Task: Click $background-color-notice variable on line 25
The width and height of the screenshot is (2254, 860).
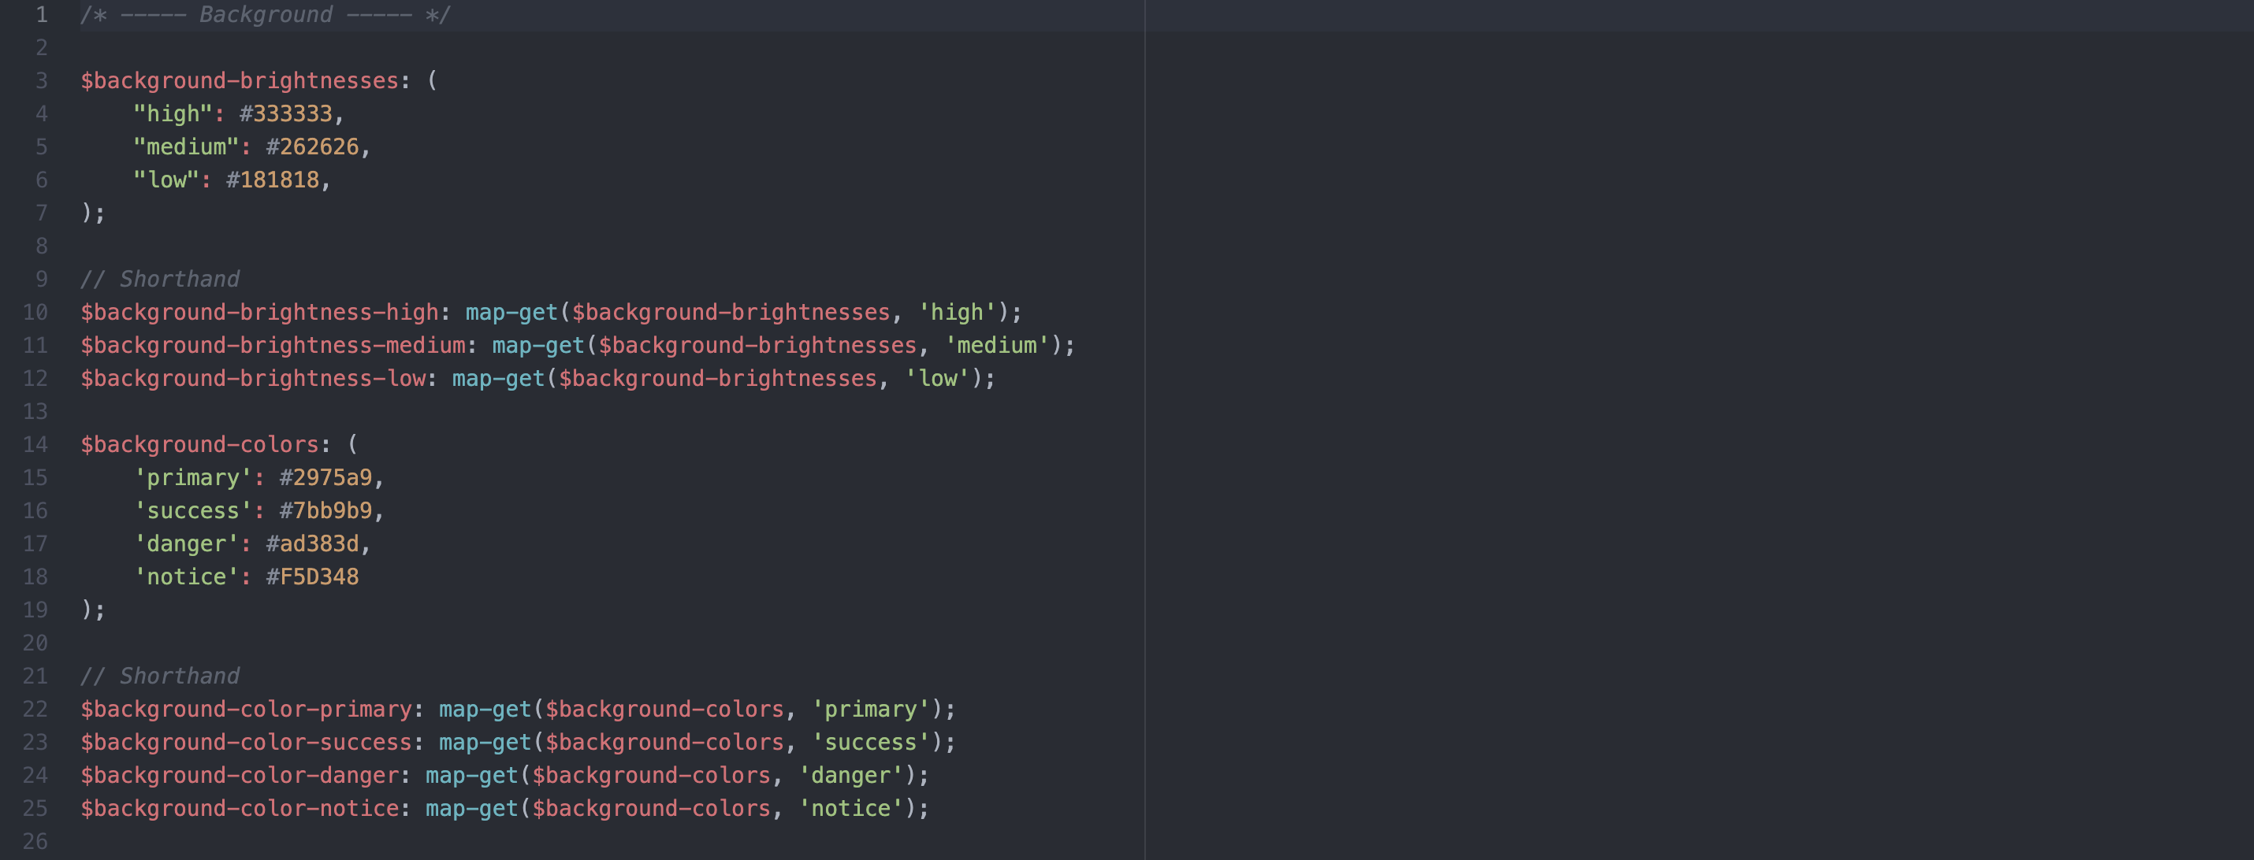Action: (x=240, y=809)
